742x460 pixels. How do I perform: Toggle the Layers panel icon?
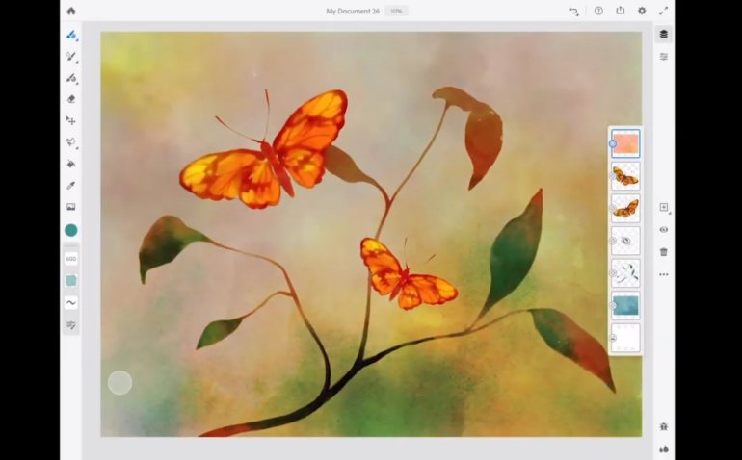coord(664,35)
